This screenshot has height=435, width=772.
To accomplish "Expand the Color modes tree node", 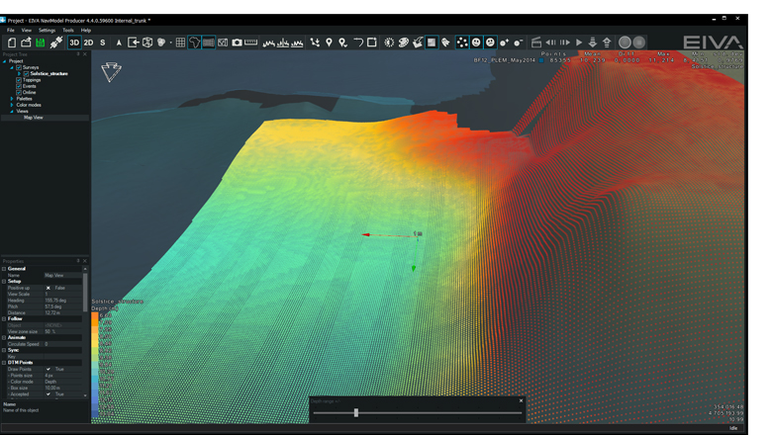I will [x=12, y=105].
